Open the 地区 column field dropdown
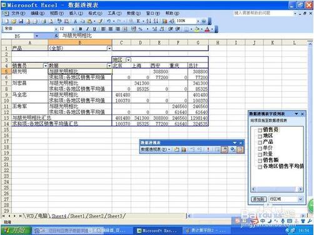This screenshot has width=314, height=235. point(128,60)
